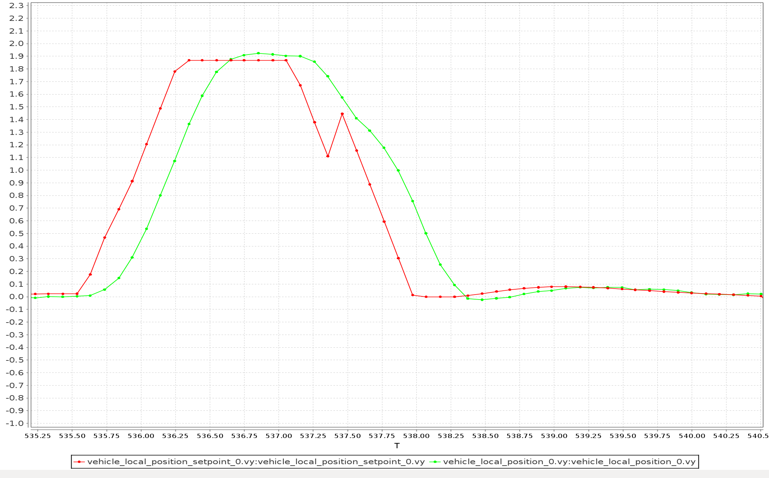Click the 539.00 time axis tick label
Image resolution: width=769 pixels, height=478 pixels.
click(x=554, y=436)
